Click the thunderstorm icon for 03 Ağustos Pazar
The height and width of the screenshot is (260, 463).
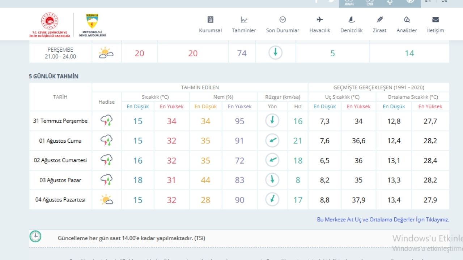(106, 180)
